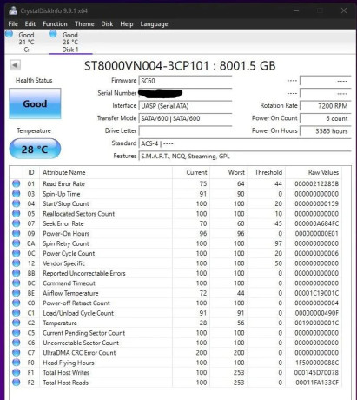357x400 pixels.
Task: Click the status icon for UltraDMA CRC Error Count
Action: pyautogui.click(x=17, y=352)
